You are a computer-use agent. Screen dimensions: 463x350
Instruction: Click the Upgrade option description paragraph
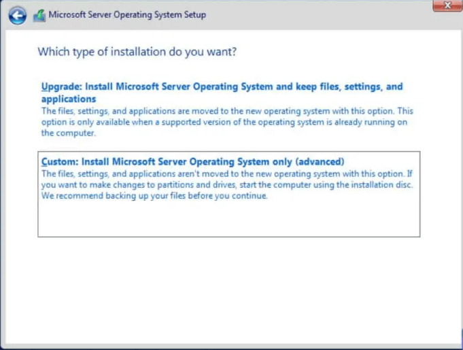coord(227,122)
